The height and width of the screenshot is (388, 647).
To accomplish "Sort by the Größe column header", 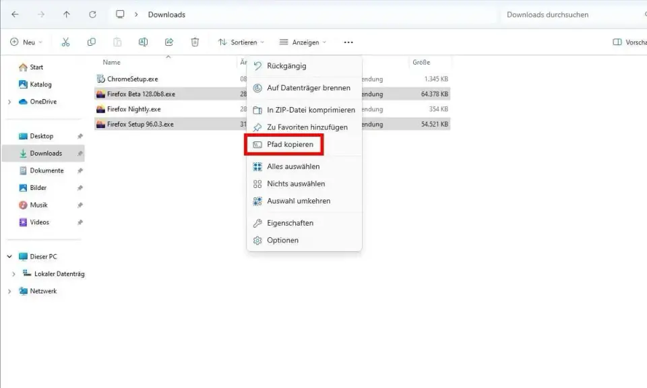I will [421, 62].
